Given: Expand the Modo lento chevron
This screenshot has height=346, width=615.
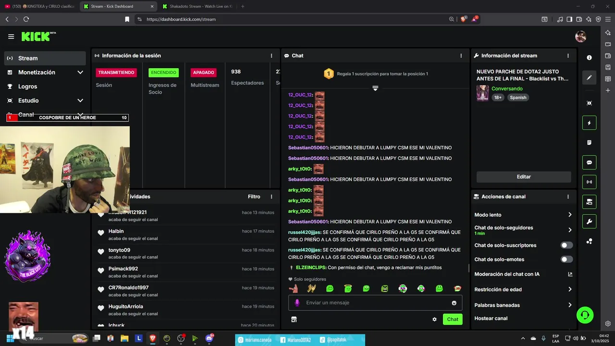Looking at the screenshot, I should [570, 215].
